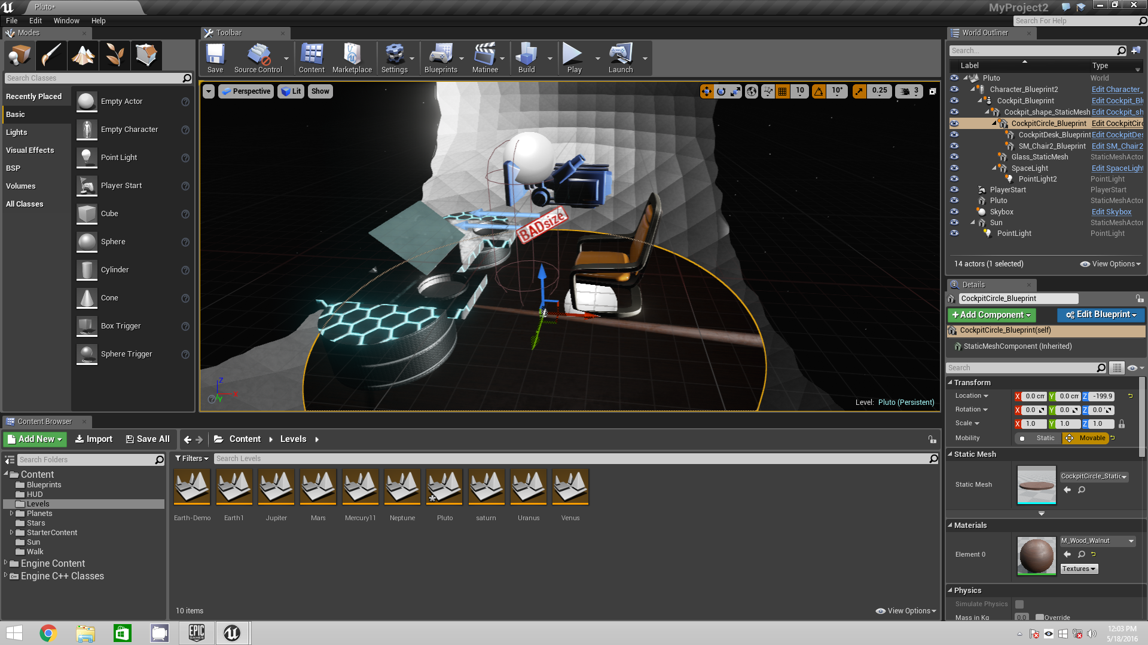This screenshot has height=645, width=1148.
Task: Open the Window menu
Action: (66, 21)
